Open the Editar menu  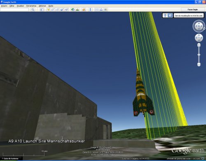12,6
